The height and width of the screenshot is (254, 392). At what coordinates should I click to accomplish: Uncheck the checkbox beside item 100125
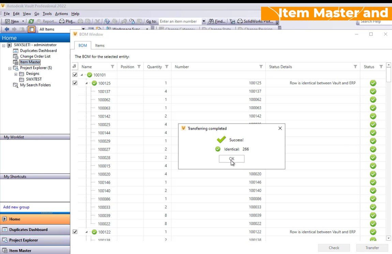pyautogui.click(x=75, y=83)
